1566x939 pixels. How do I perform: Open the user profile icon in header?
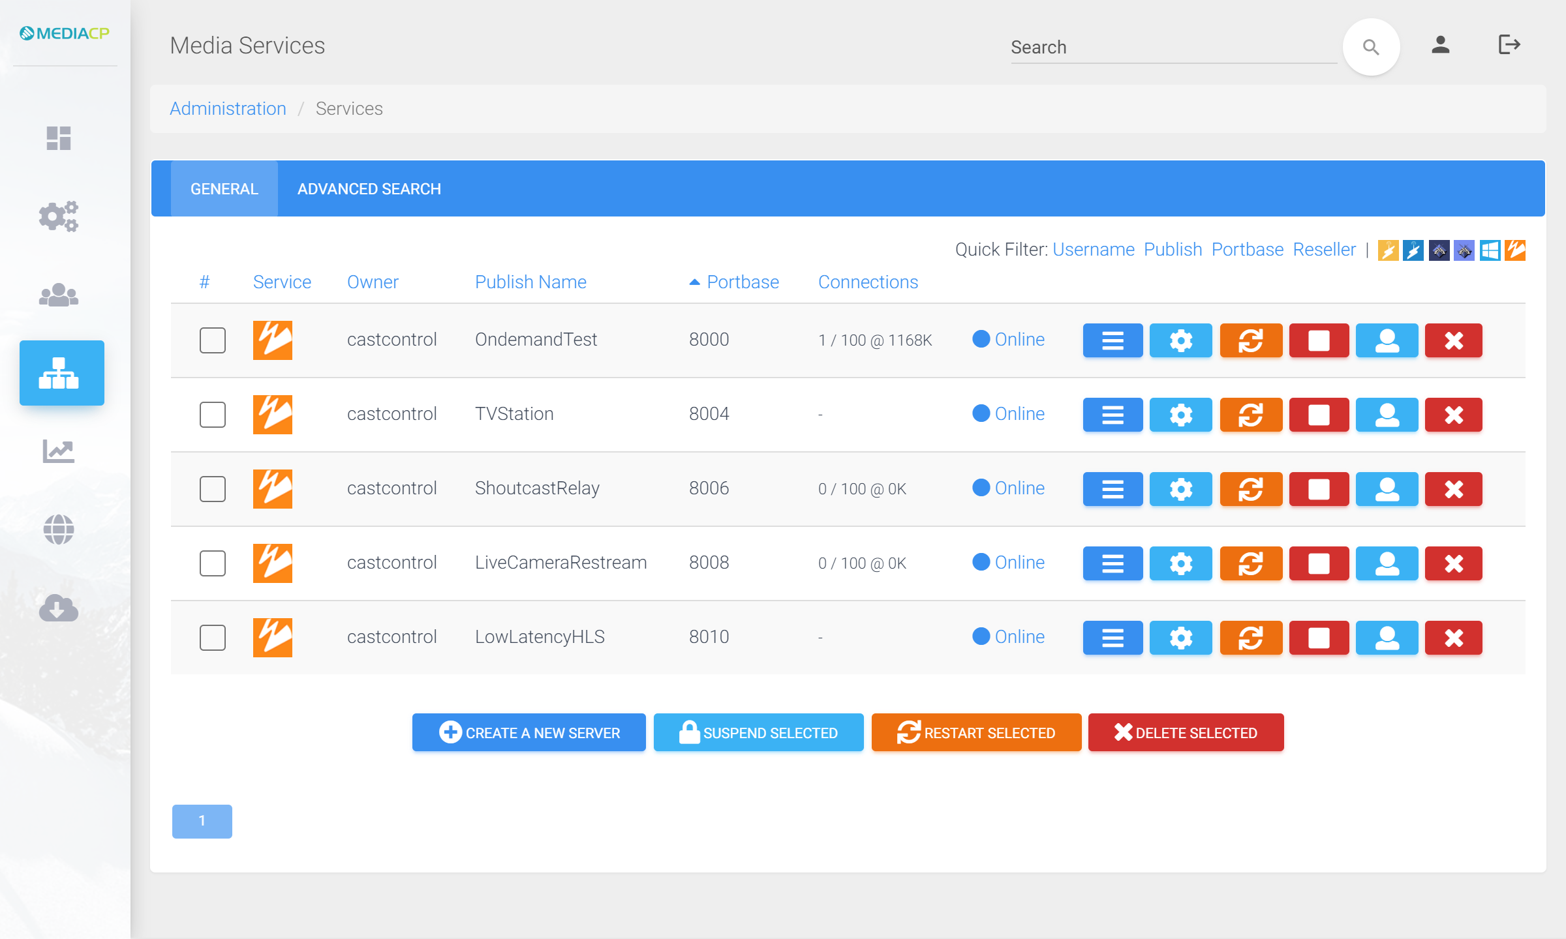point(1441,45)
